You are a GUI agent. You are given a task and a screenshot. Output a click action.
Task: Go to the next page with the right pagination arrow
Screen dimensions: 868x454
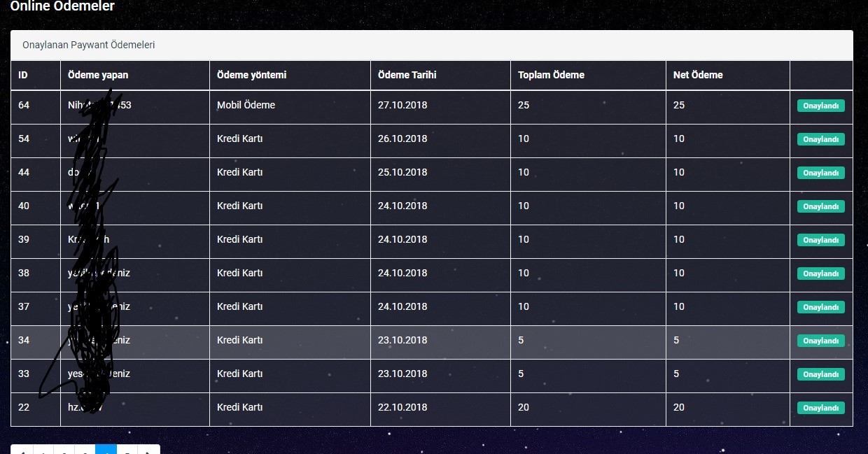(148, 451)
